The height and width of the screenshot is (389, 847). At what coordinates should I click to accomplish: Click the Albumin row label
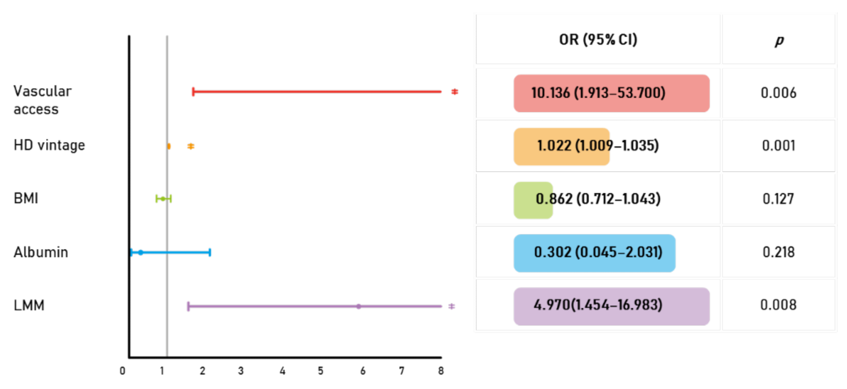click(x=41, y=252)
